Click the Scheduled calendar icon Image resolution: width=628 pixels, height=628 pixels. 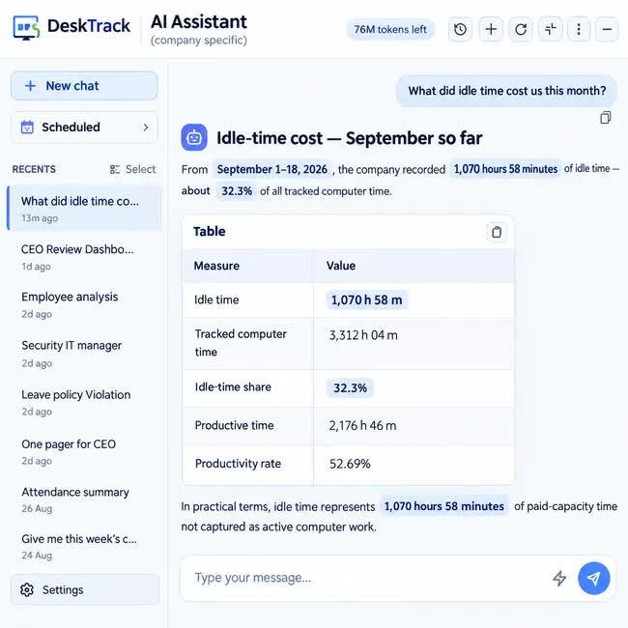click(x=27, y=128)
